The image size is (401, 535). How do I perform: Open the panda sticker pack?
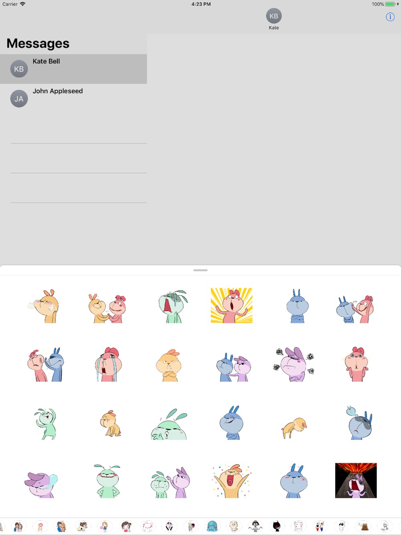(169, 526)
